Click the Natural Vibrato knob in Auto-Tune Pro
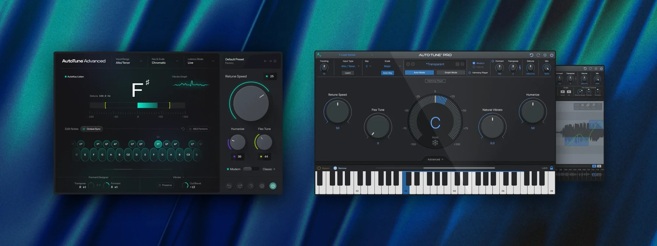 click(x=492, y=127)
